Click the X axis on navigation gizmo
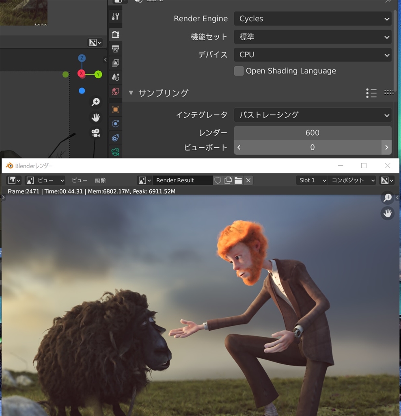The height and width of the screenshot is (416, 401). pos(81,74)
